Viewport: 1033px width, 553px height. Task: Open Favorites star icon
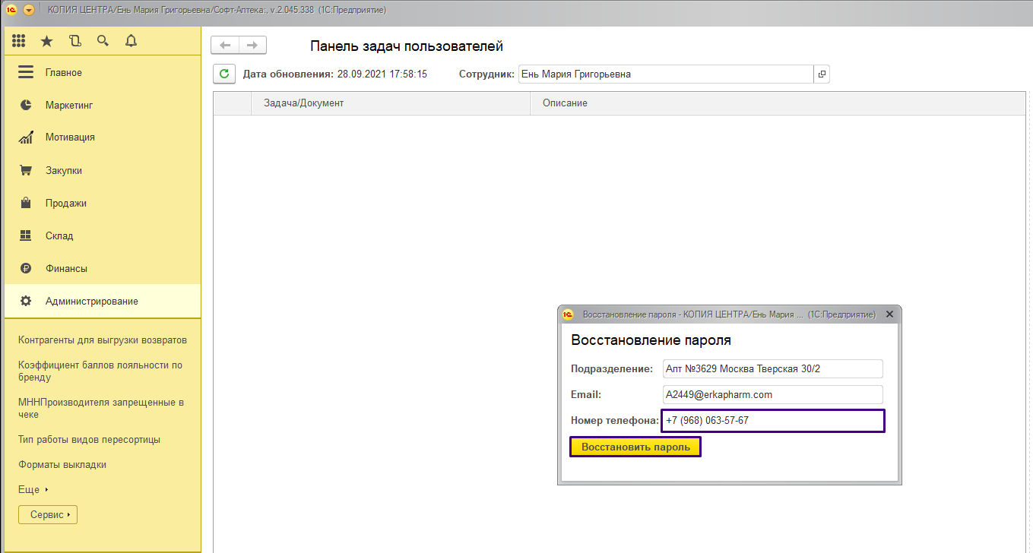(x=46, y=41)
